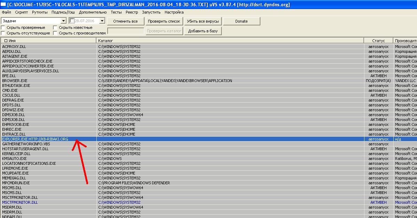417x218 pixels.
Task: Select the KERNELCEIP.DLL entry
Action: 16,154
